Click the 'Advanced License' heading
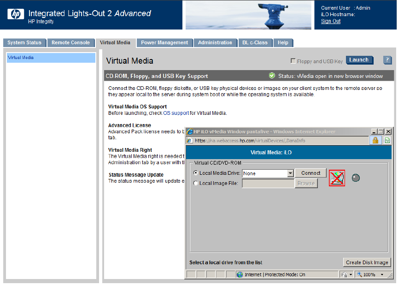The width and height of the screenshot is (398, 285). [129, 125]
